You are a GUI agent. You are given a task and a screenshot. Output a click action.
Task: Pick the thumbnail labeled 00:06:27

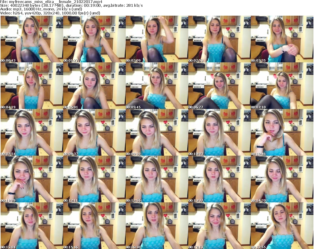pyautogui.click(x=219, y=86)
